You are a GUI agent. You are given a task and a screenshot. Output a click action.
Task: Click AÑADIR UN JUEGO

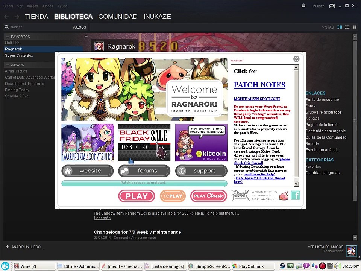tap(24, 247)
